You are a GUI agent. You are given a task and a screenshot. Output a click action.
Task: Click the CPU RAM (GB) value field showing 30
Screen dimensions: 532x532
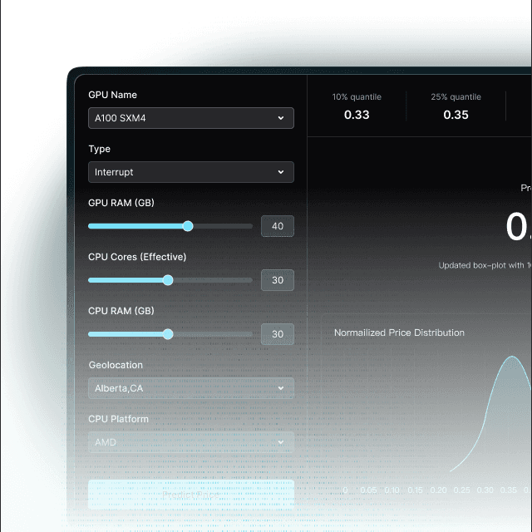coord(278,334)
